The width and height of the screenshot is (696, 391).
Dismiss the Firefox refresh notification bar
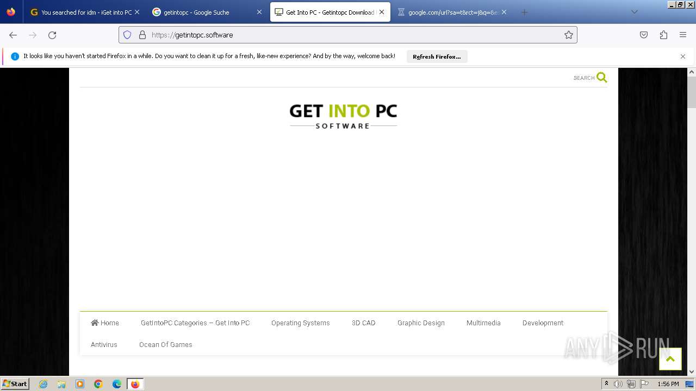[683, 56]
